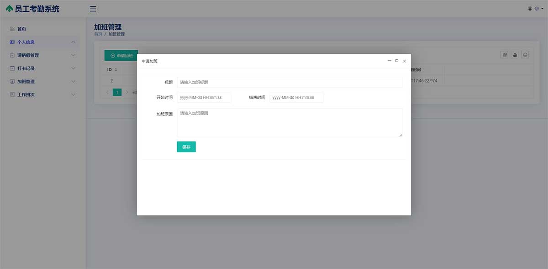
Task: Click the ID column sort arrows
Action: 116,70
